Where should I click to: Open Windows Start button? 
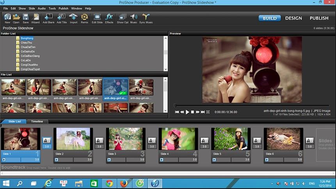[6, 184]
